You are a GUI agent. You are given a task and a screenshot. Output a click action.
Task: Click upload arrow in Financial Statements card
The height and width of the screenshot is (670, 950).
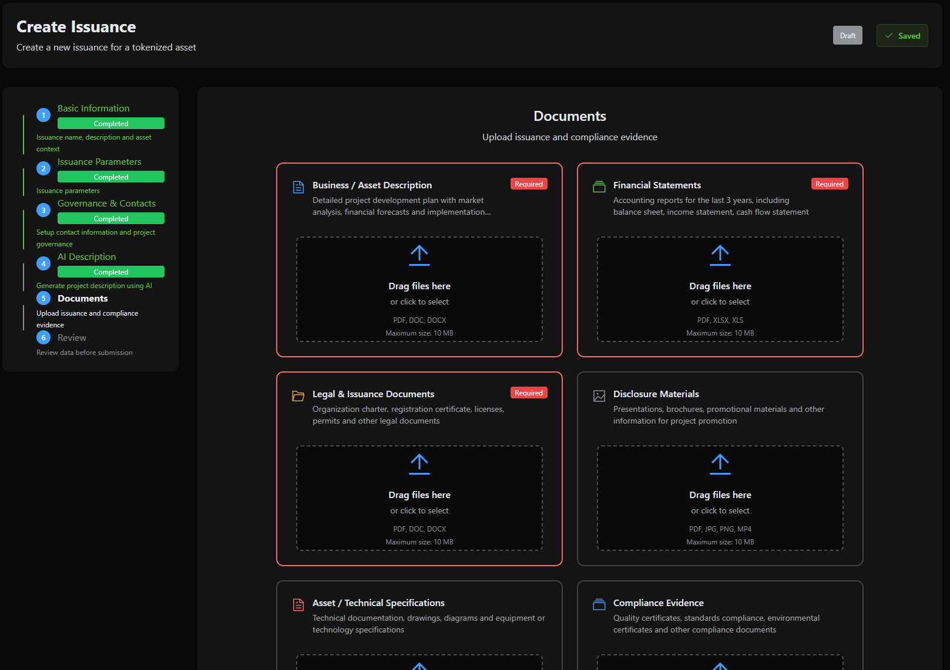tap(720, 255)
